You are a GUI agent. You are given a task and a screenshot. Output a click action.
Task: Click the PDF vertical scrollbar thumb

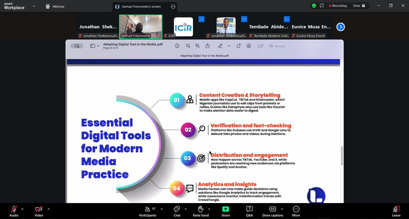click(341, 156)
